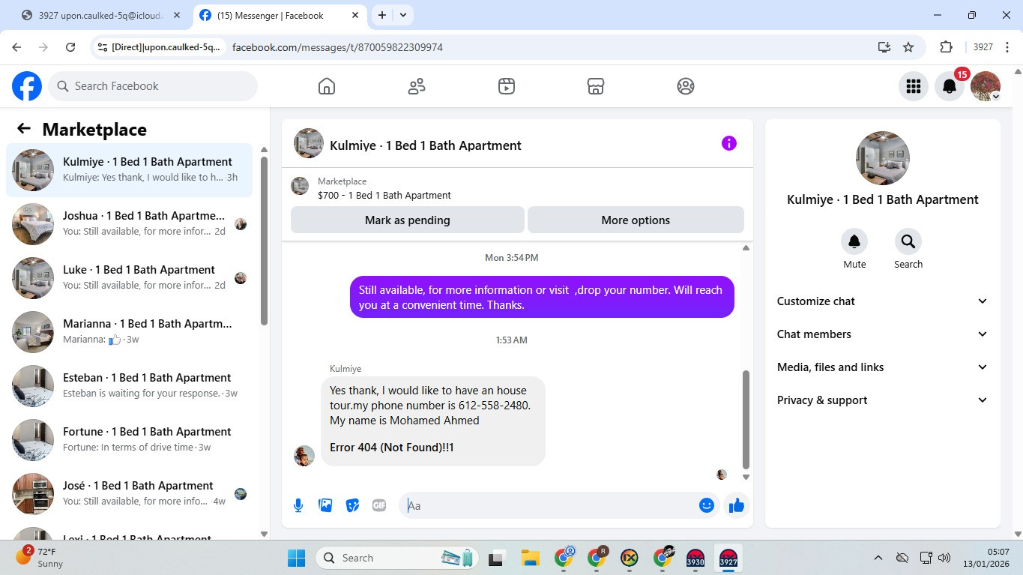The width and height of the screenshot is (1023, 575).
Task: Click the chat messages scrollbar thumb
Action: click(746, 418)
